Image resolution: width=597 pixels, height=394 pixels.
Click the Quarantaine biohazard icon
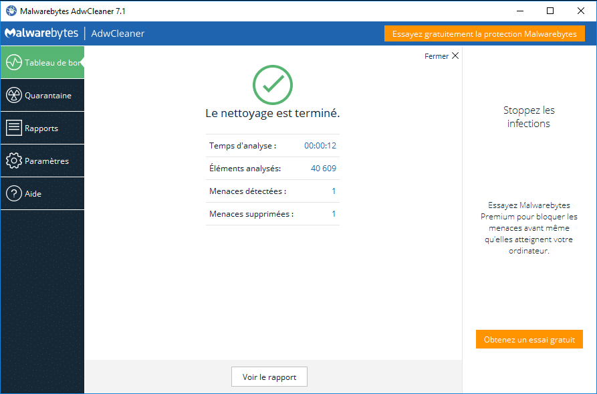(x=14, y=95)
